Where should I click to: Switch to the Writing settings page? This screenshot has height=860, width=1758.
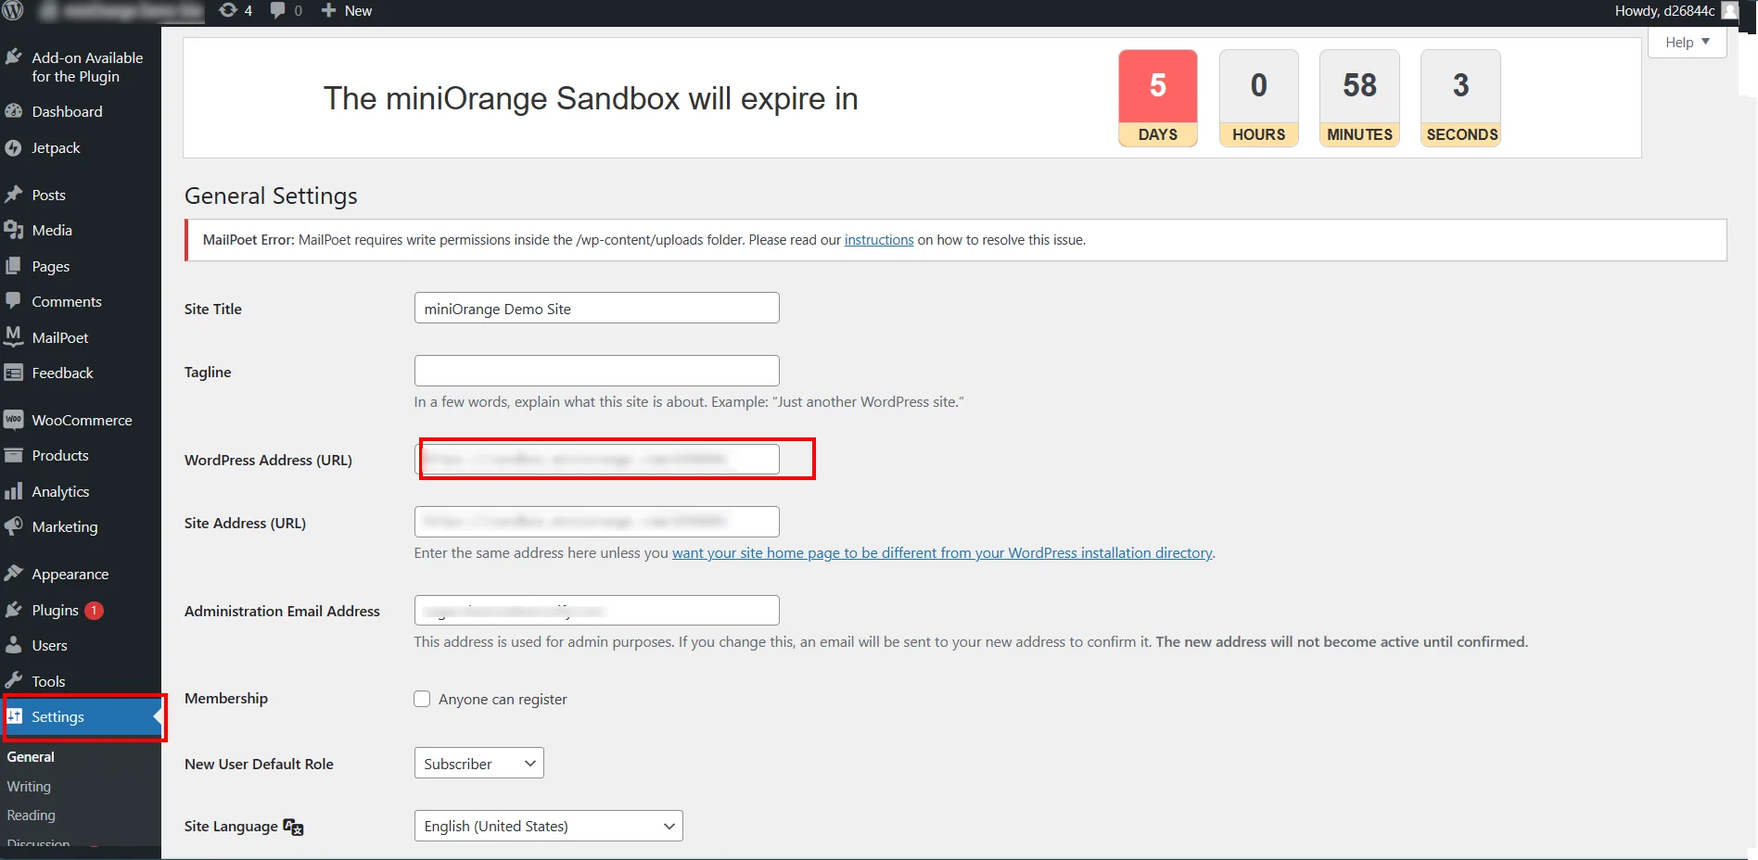[x=29, y=786]
